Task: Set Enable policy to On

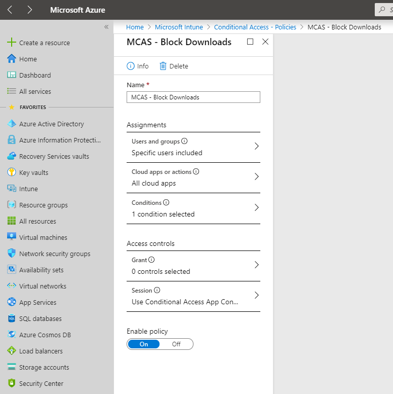Action: [x=143, y=344]
